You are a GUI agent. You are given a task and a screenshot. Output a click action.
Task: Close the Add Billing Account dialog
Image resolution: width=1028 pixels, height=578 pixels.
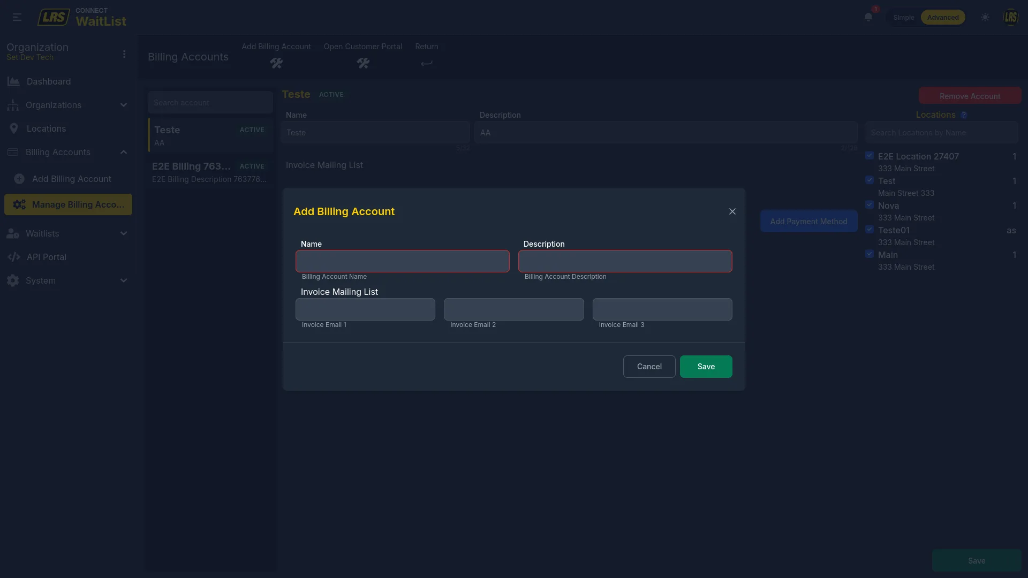coord(732,211)
